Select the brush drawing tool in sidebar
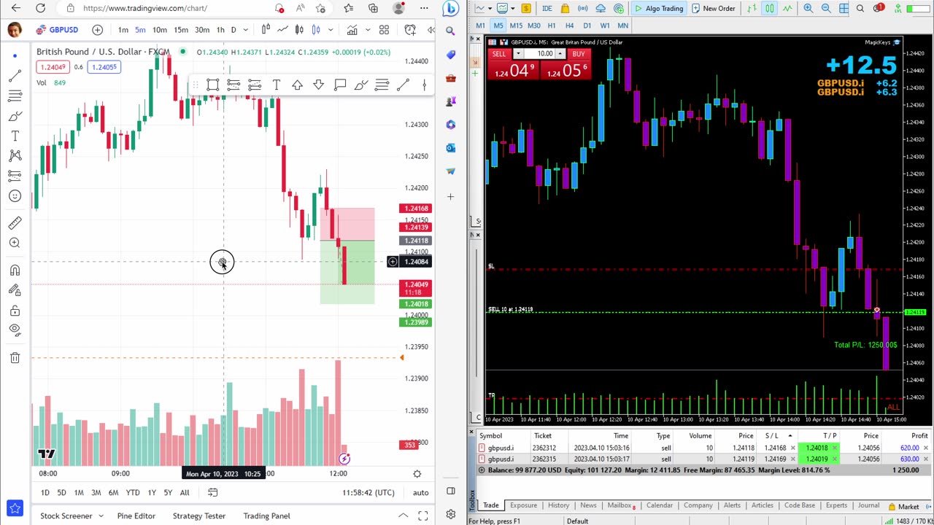Viewport: 934px width, 525px height. (x=15, y=116)
